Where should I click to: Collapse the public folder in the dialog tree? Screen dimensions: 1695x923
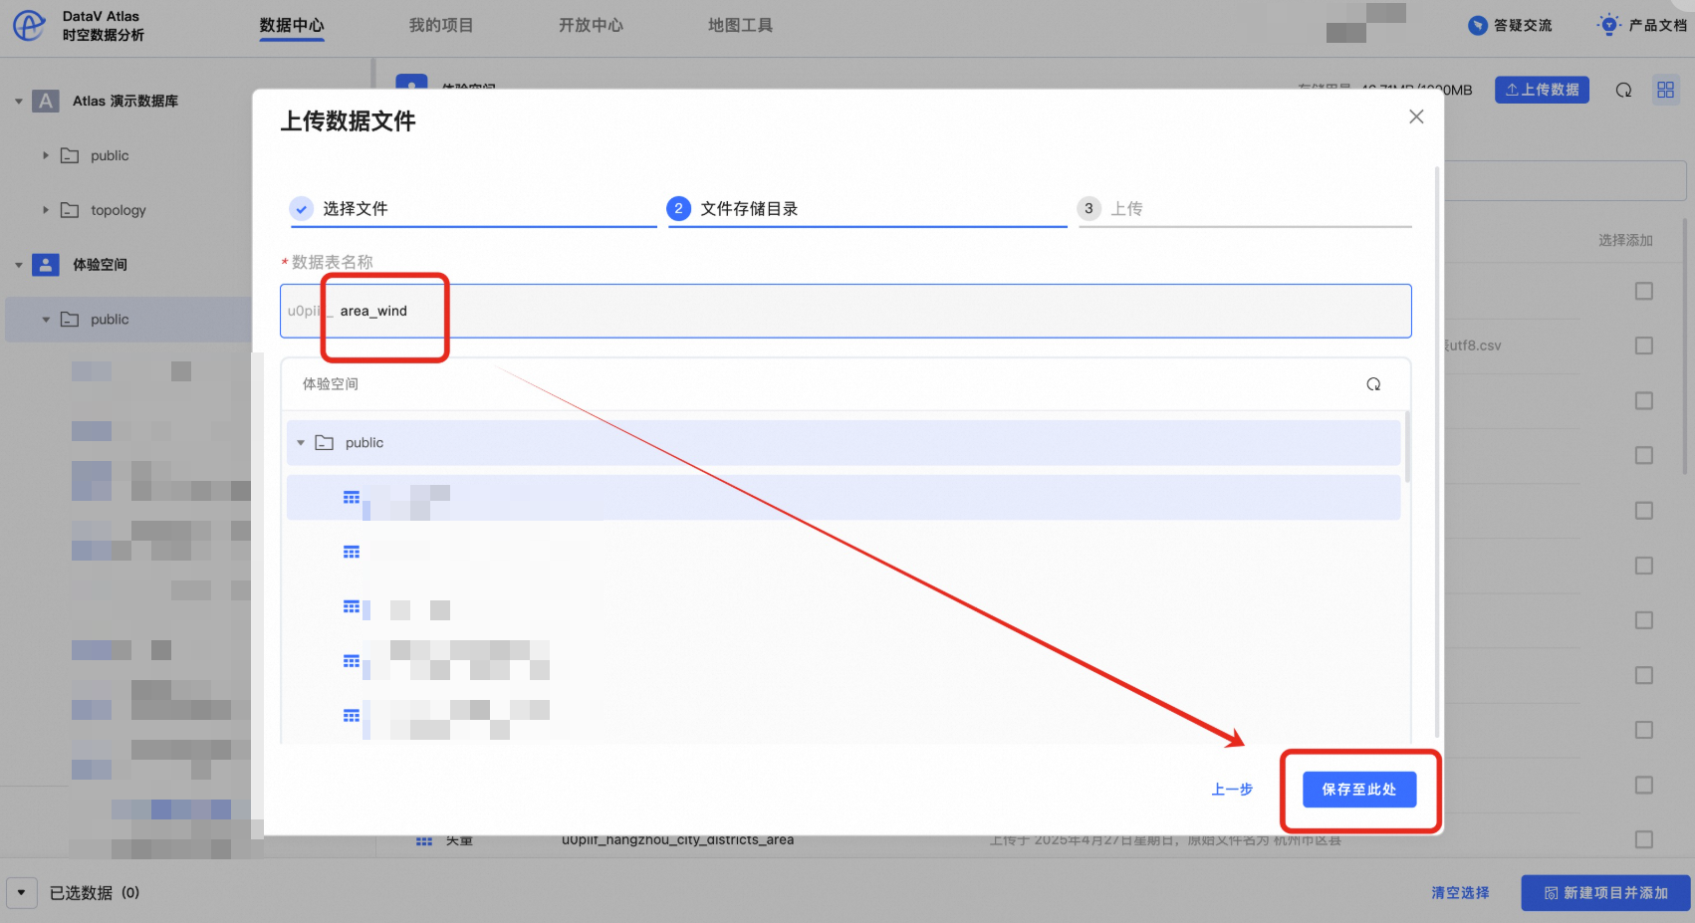point(301,443)
